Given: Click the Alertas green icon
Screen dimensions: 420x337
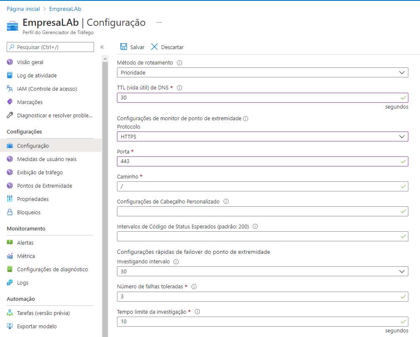Looking at the screenshot, I should coord(10,243).
